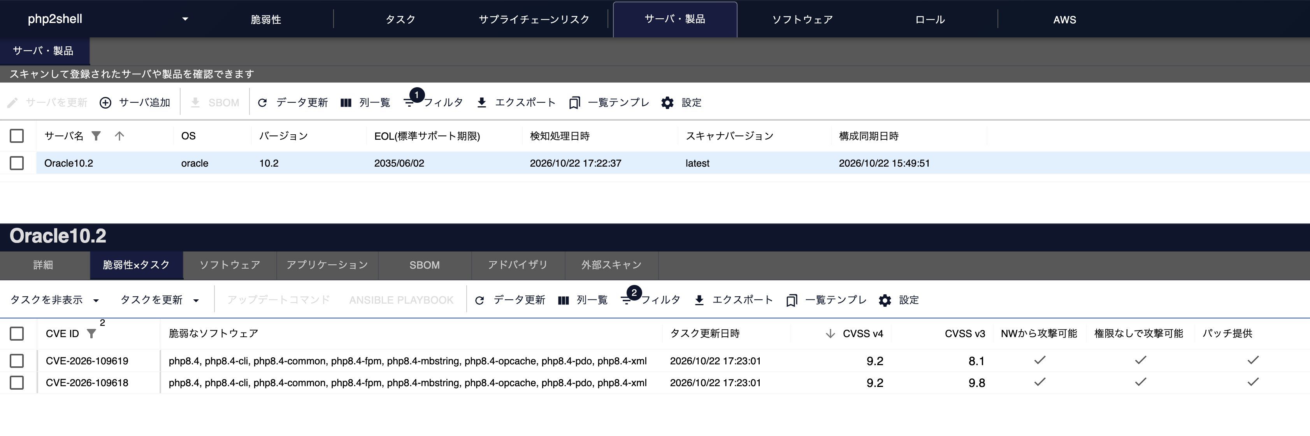Screen dimensions: 1310x436
Task: Switch to the SBOM tab in the Oracle10.2 panel
Action: pos(425,265)
